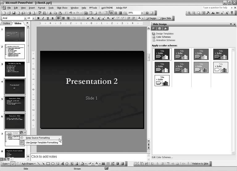
Task: Click the Edit Color Schemes link
Action: [162, 157]
